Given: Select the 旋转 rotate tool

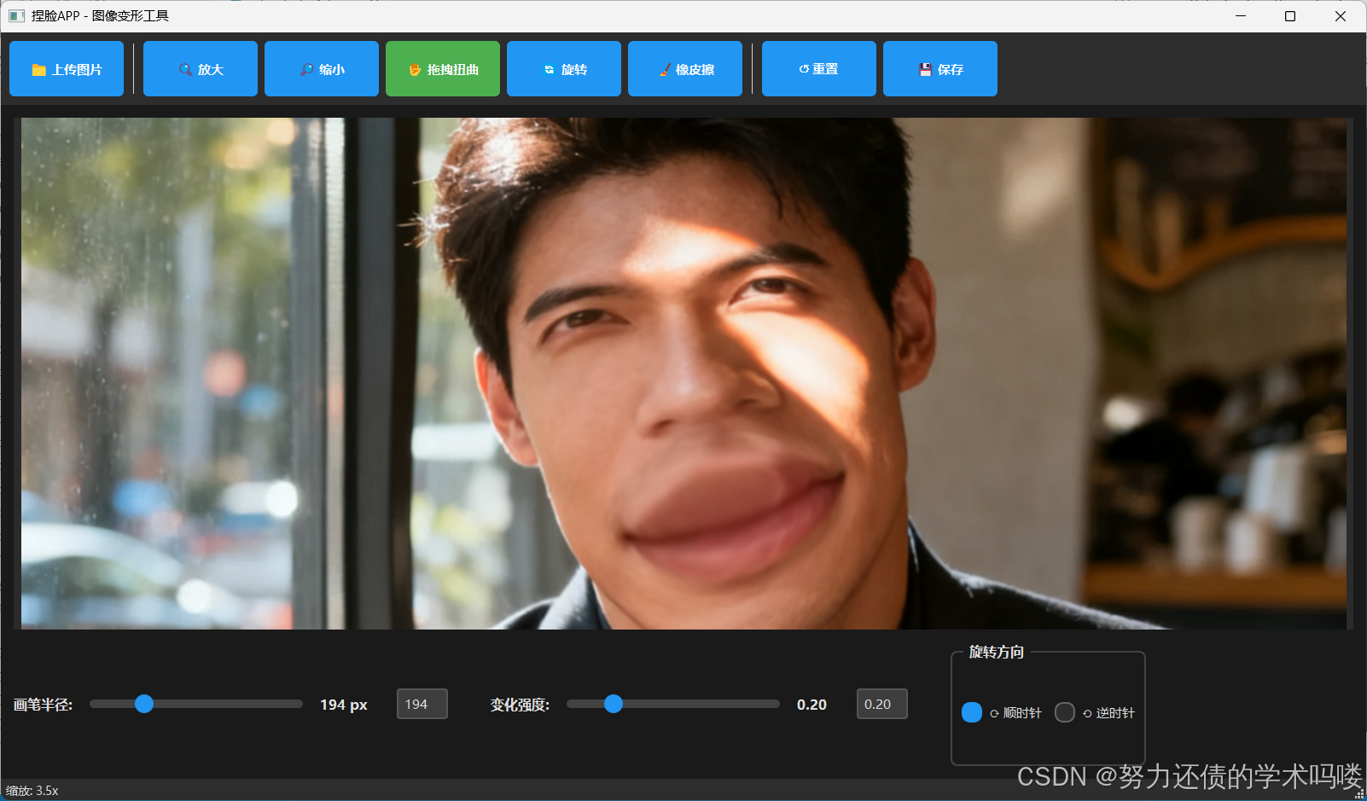Looking at the screenshot, I should point(564,69).
